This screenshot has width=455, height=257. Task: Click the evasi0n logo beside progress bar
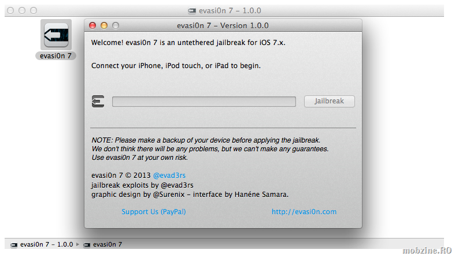click(x=98, y=102)
